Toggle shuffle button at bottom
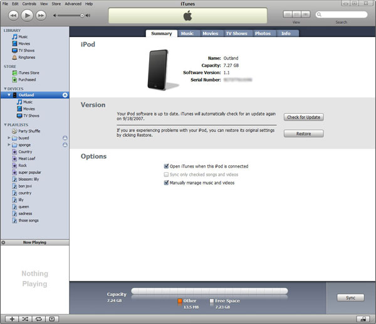 (25, 319)
